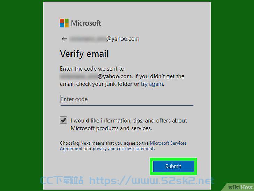
Task: Select the @yahoo.com address next to back arrow
Action: click(x=104, y=39)
